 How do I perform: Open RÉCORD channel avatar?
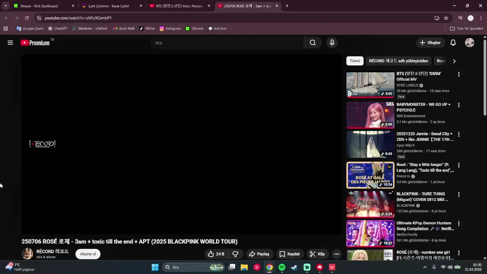tap(27, 254)
